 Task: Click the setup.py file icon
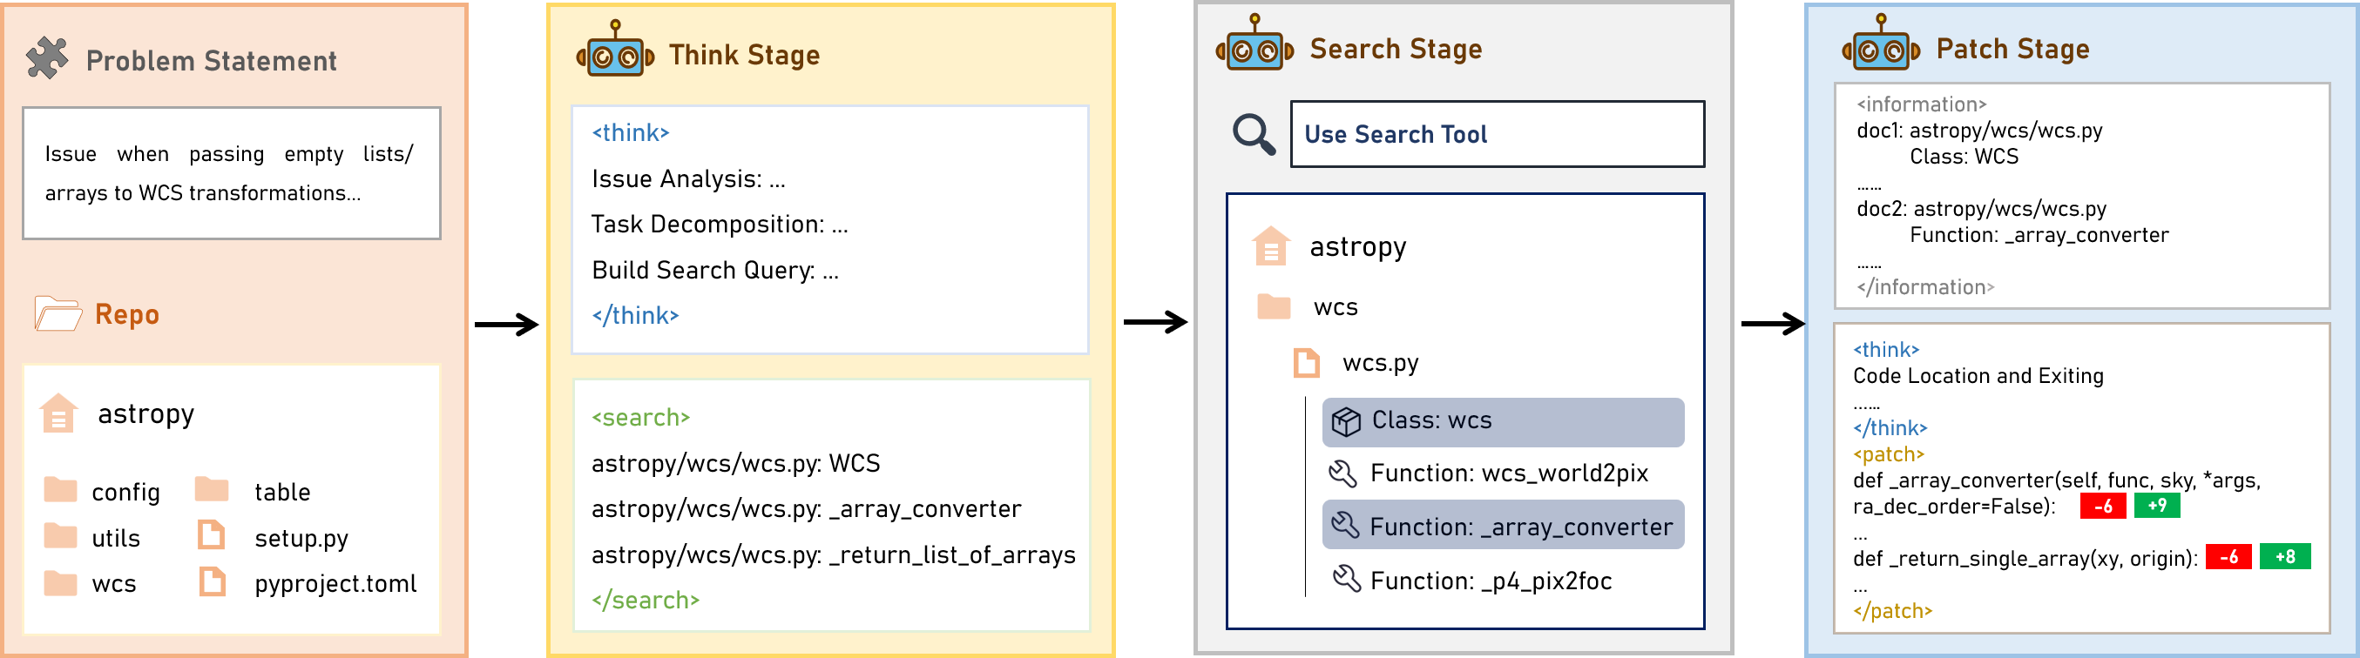click(212, 534)
